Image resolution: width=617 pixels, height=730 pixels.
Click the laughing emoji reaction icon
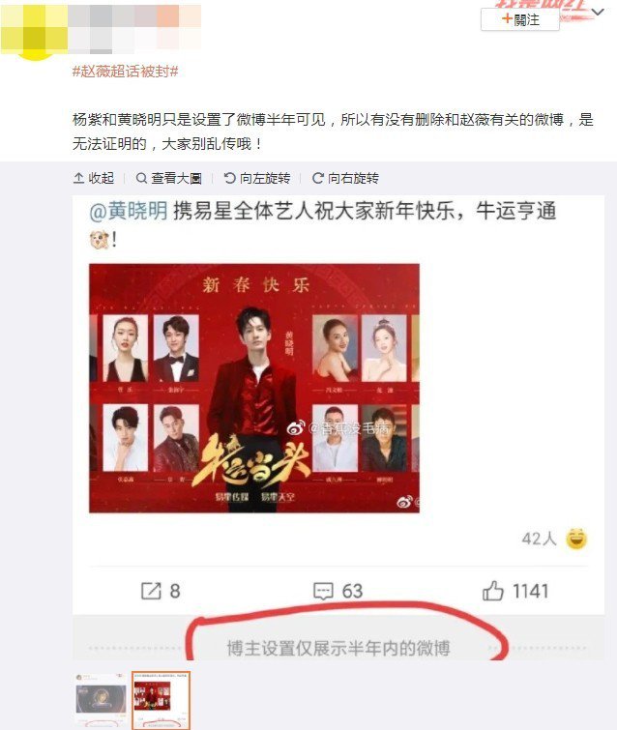tap(576, 539)
